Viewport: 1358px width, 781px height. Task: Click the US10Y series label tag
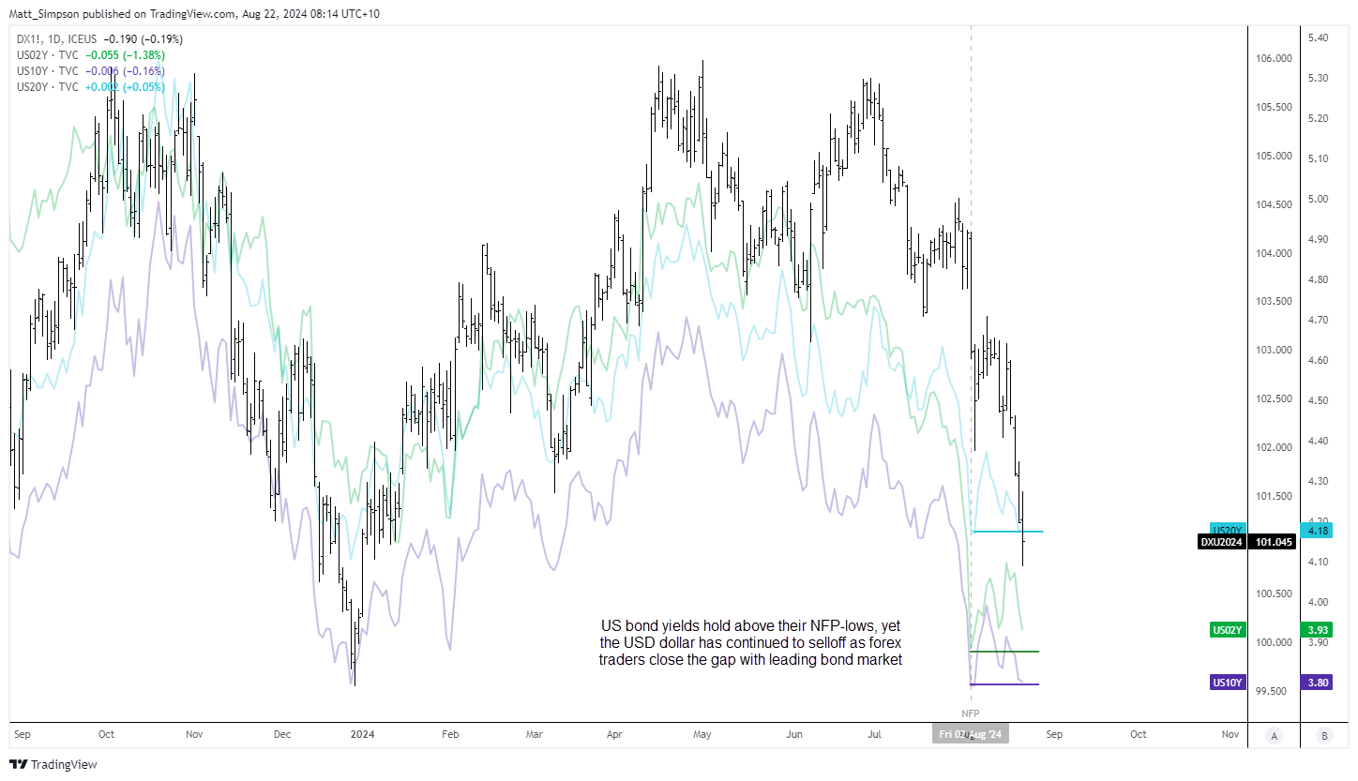(1229, 683)
